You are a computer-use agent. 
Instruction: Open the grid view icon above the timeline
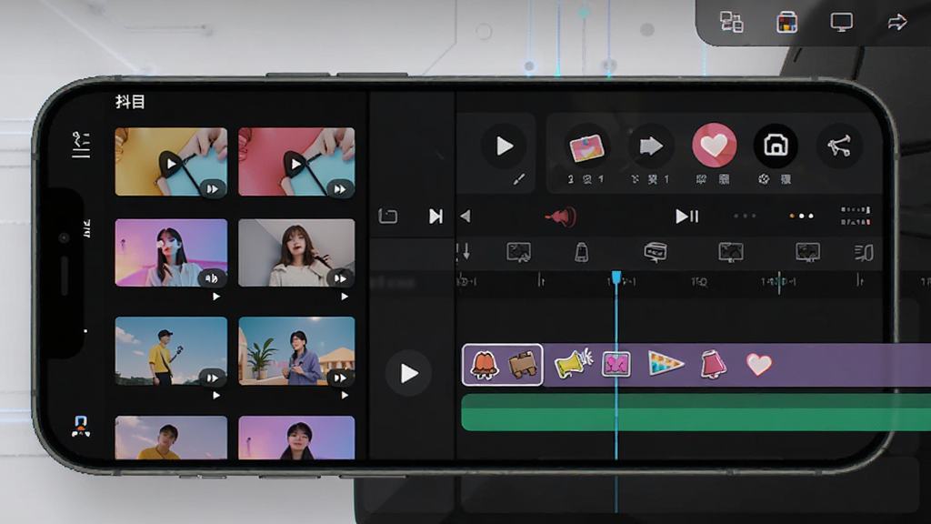tap(856, 217)
